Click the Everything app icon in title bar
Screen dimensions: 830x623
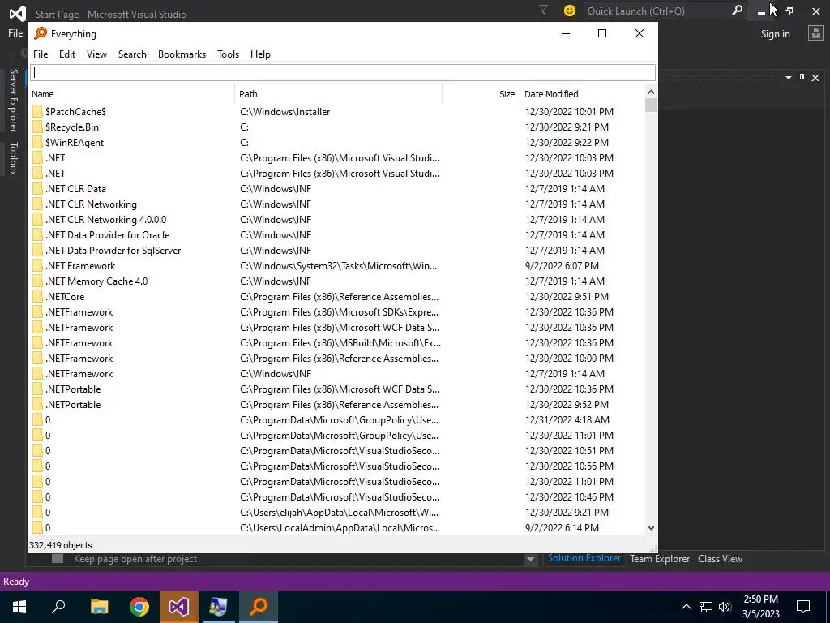[41, 33]
